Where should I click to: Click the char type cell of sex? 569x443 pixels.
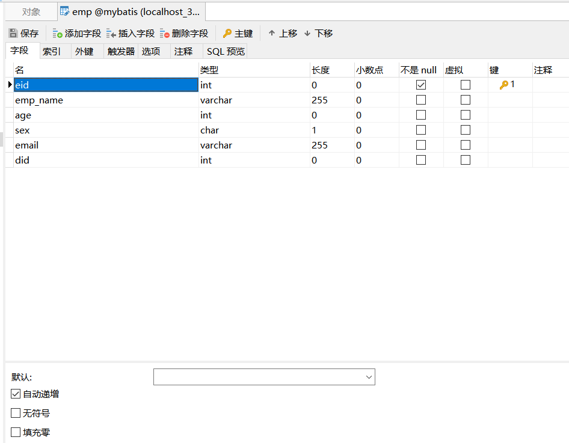pos(254,130)
